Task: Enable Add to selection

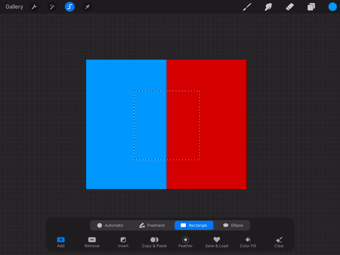Action: click(x=61, y=242)
